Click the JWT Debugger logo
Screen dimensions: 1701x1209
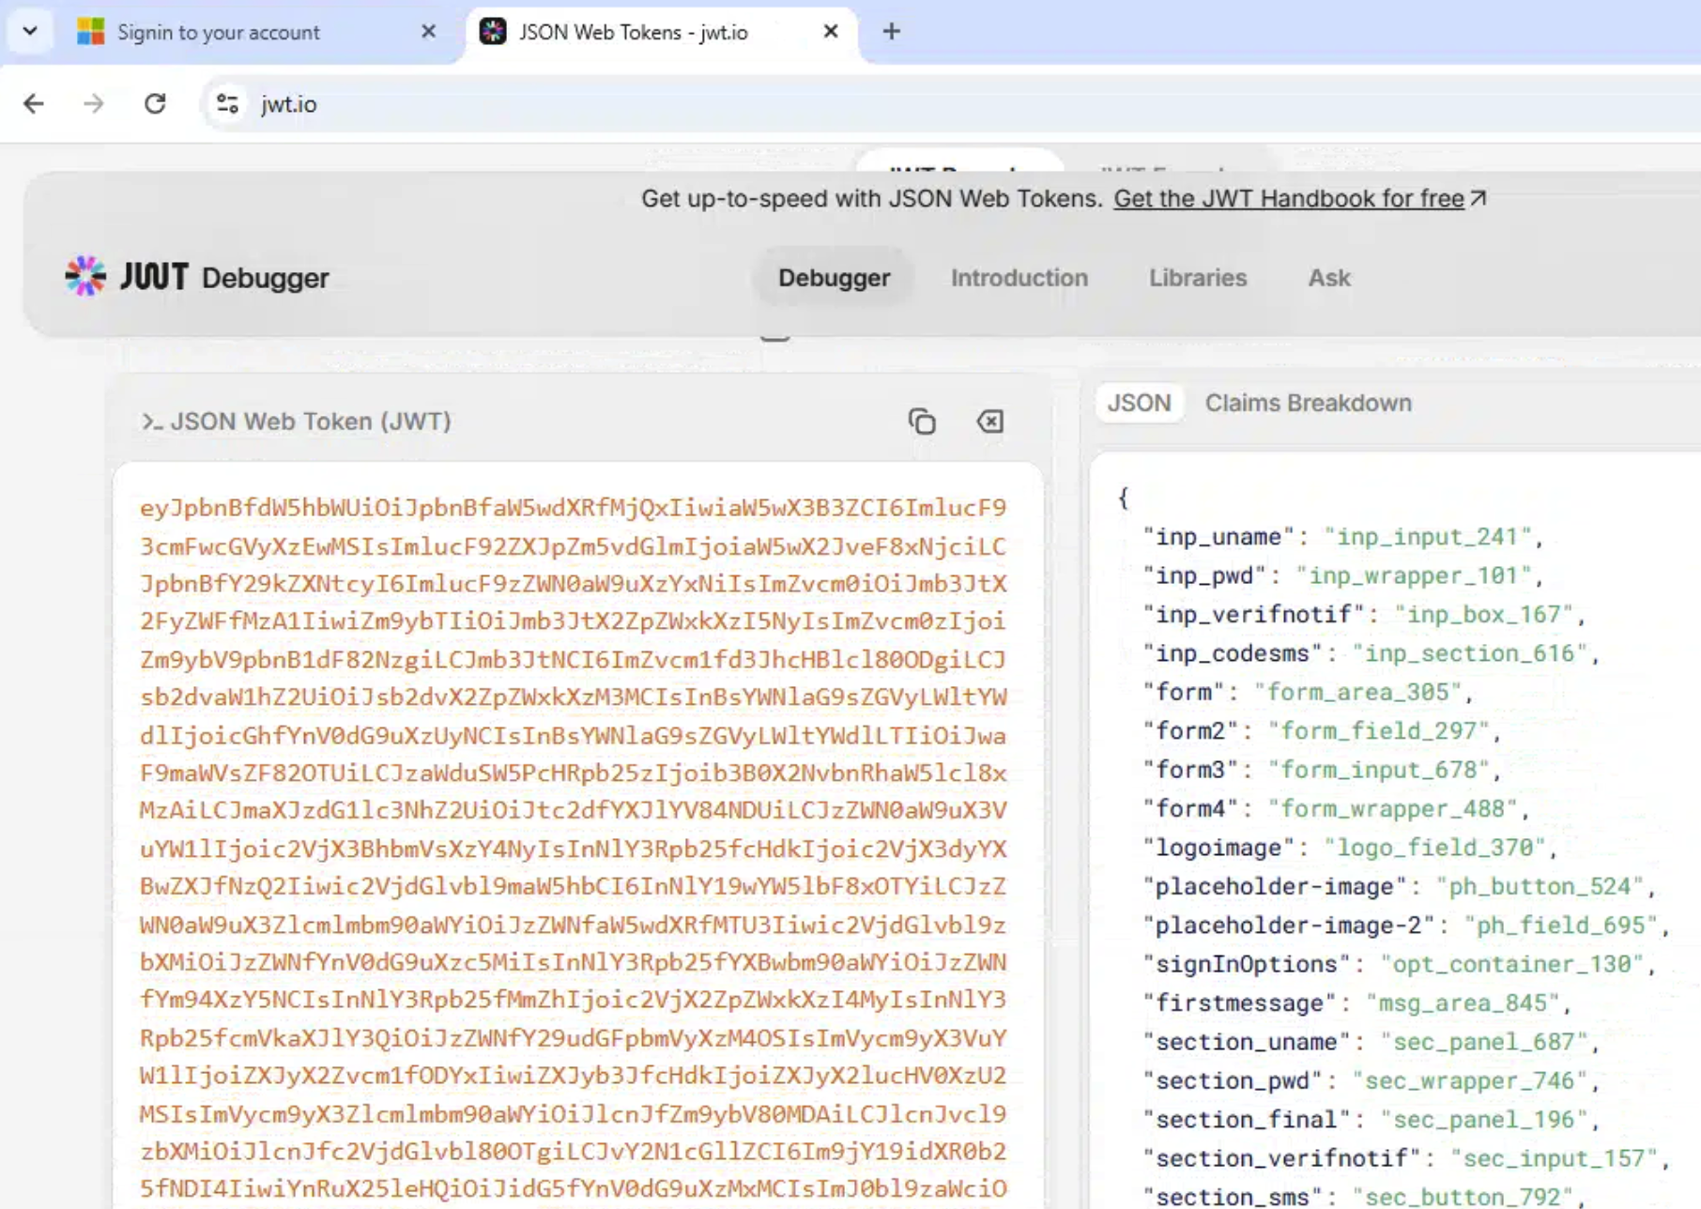197,277
